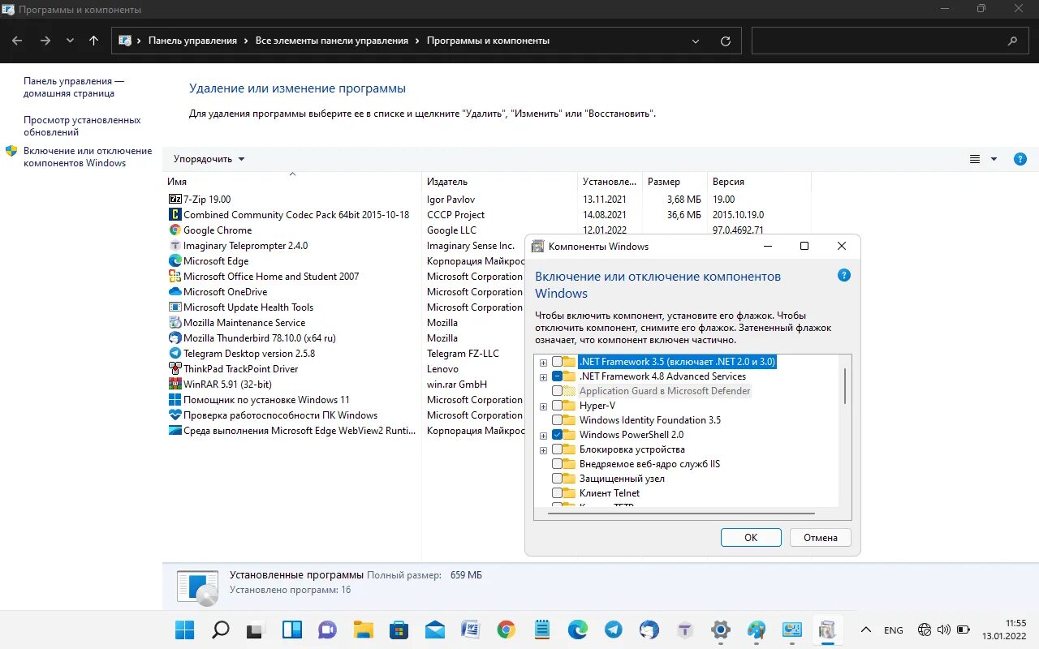The width and height of the screenshot is (1039, 649).
Task: Open Просмотр установленных обновлений link
Action: point(82,126)
